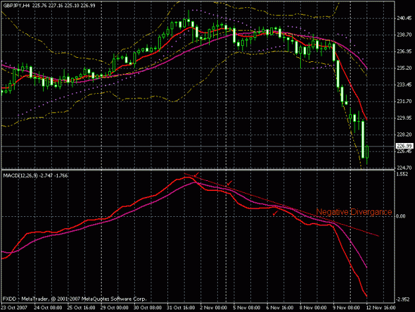Click the 236.95 price axis label
This screenshot has width=415, height=312.
coord(404,51)
